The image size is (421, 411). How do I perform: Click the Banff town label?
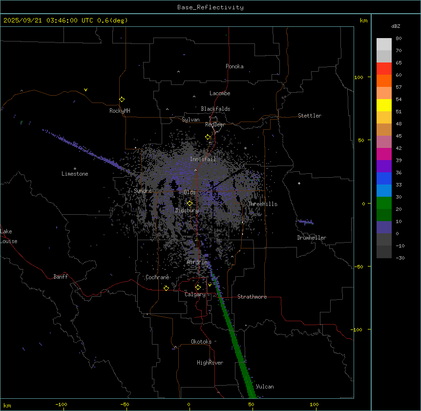pyautogui.click(x=61, y=277)
